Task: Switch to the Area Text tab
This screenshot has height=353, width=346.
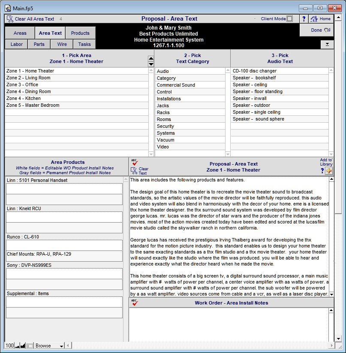Action: 50,33
